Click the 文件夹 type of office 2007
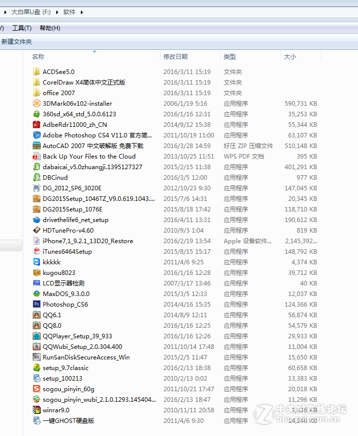The width and height of the screenshot is (358, 436). pos(233,93)
